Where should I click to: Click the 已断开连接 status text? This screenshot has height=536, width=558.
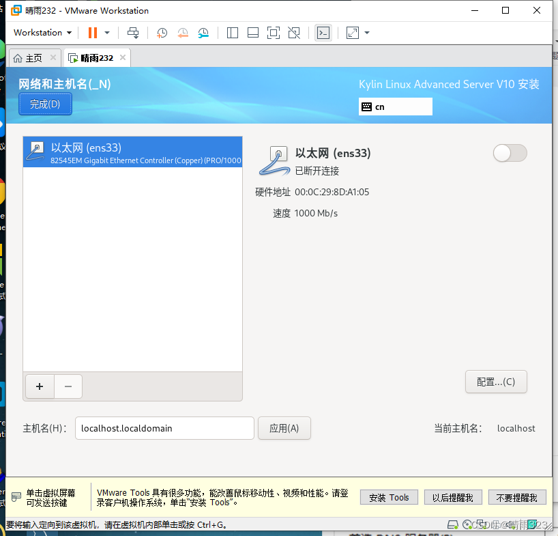(317, 171)
